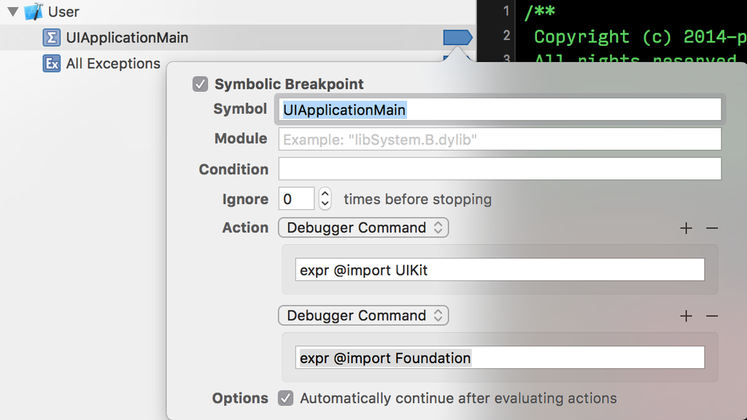Remove the UIKit debugger command action
The image size is (747, 420).
point(712,228)
